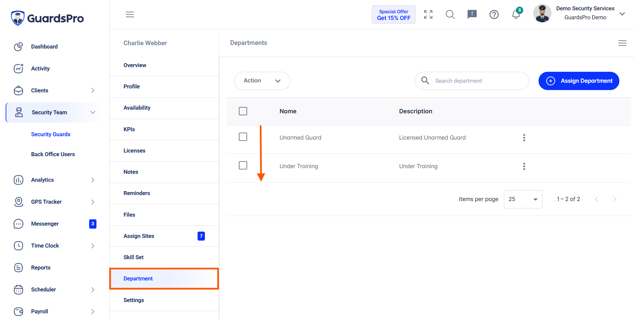Click Special Offer Get 15% OFF
Screen dimensions: 634x319
coord(394,15)
